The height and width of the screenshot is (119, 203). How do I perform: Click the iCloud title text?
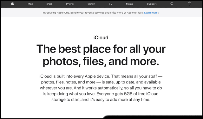(101, 38)
